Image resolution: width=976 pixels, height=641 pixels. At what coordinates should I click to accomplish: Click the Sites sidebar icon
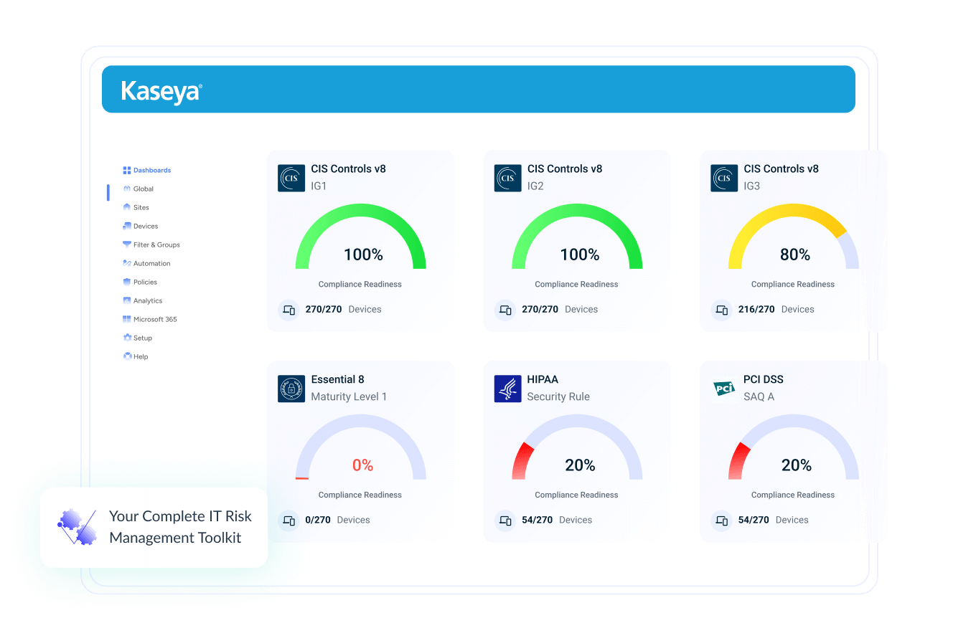click(127, 208)
